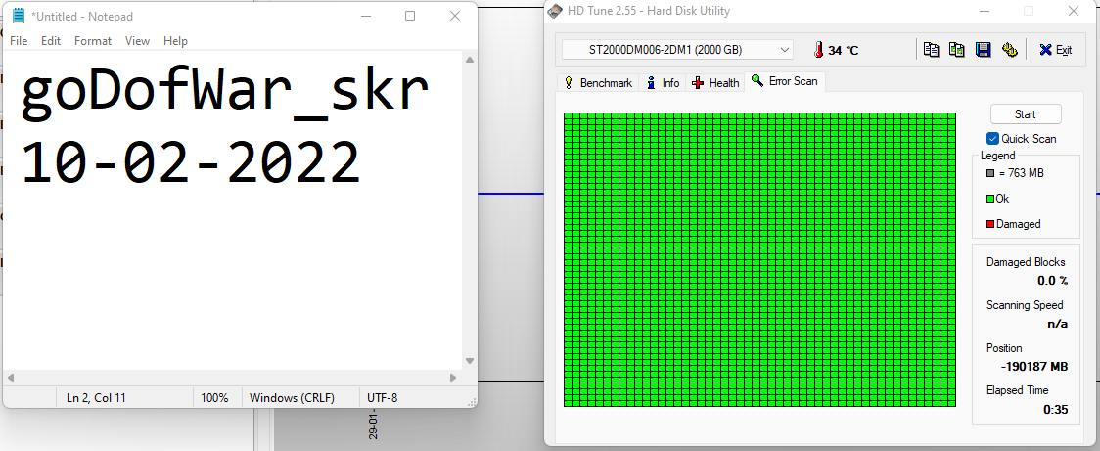The width and height of the screenshot is (1100, 451).
Task: Click Notepad horizontal scrollbar left arrow
Action: (11, 378)
